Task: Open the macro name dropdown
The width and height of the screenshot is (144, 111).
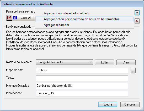Action: [91, 62]
